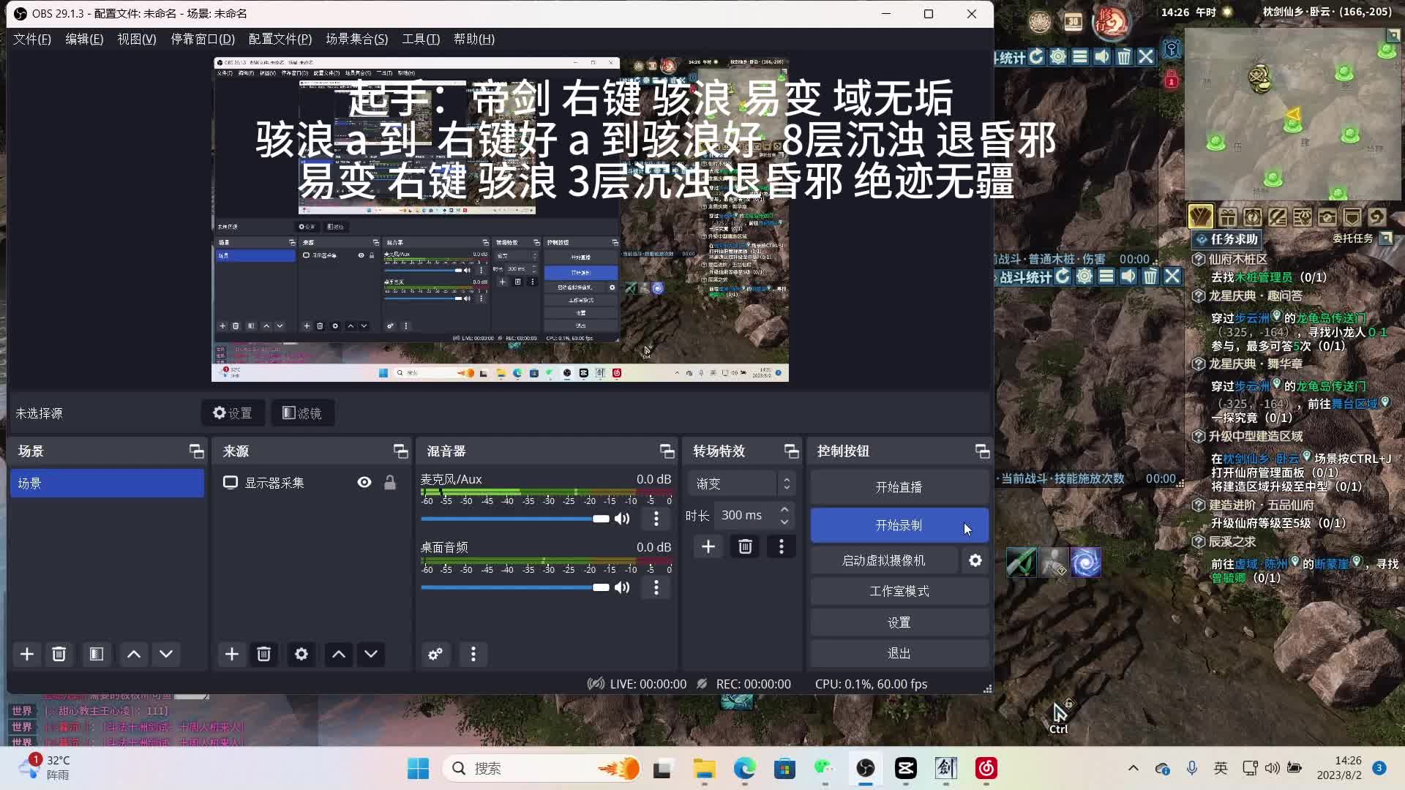Adjust 桌面音频 volume slider
This screenshot has height=790, width=1405.
click(x=515, y=587)
